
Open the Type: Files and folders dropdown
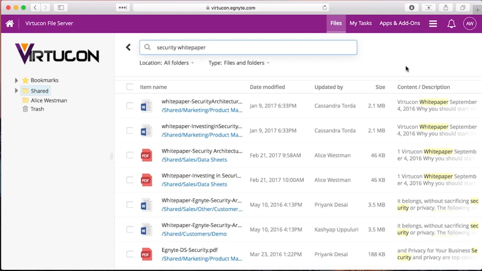tap(239, 63)
